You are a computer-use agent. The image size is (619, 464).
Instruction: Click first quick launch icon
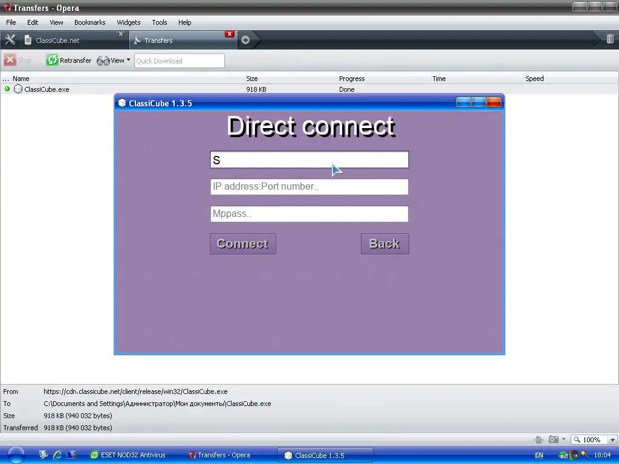(x=44, y=455)
